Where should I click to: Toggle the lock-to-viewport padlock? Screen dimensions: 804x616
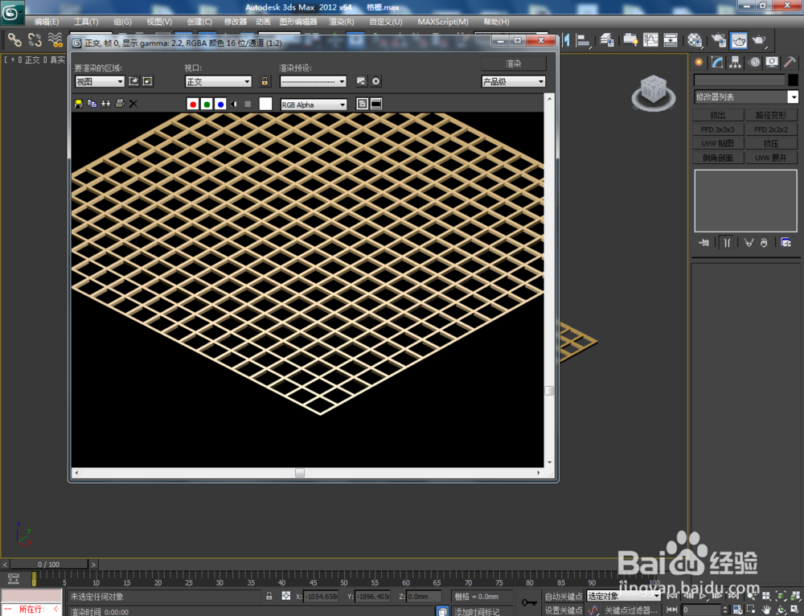(265, 81)
